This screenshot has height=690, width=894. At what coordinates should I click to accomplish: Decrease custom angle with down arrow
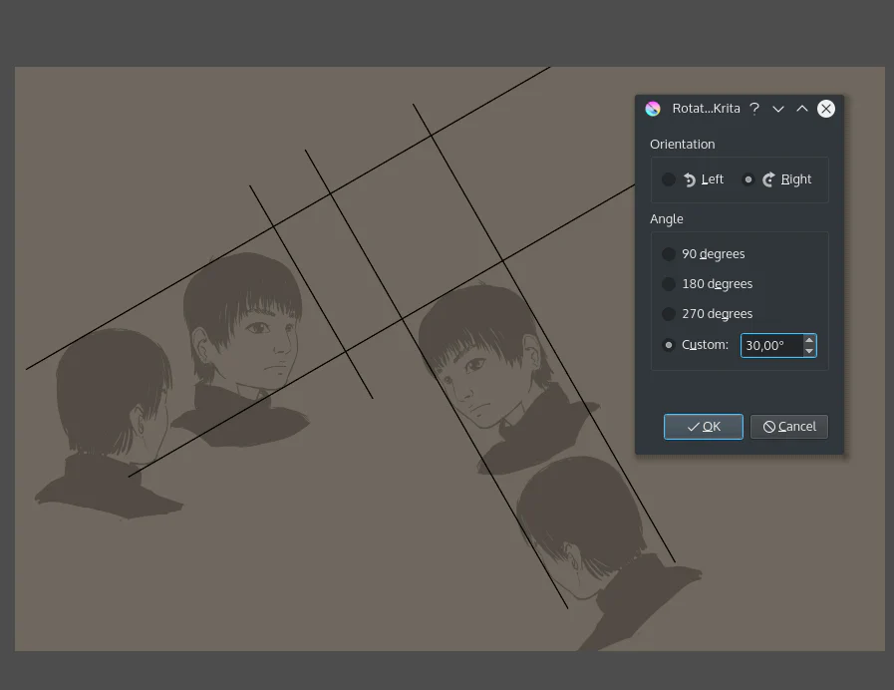pyautogui.click(x=809, y=351)
